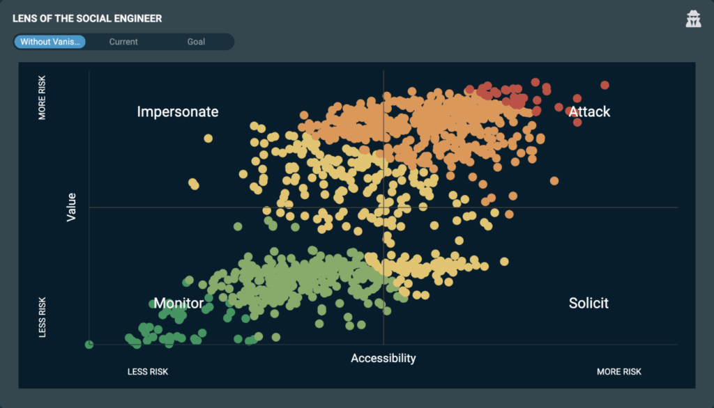This screenshot has width=714, height=408.
Task: Switch to the Current view
Action: 123,42
